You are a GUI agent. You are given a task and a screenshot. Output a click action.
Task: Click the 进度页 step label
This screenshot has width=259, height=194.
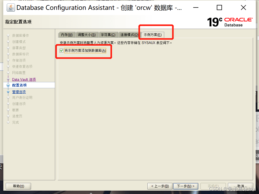coord(17,116)
